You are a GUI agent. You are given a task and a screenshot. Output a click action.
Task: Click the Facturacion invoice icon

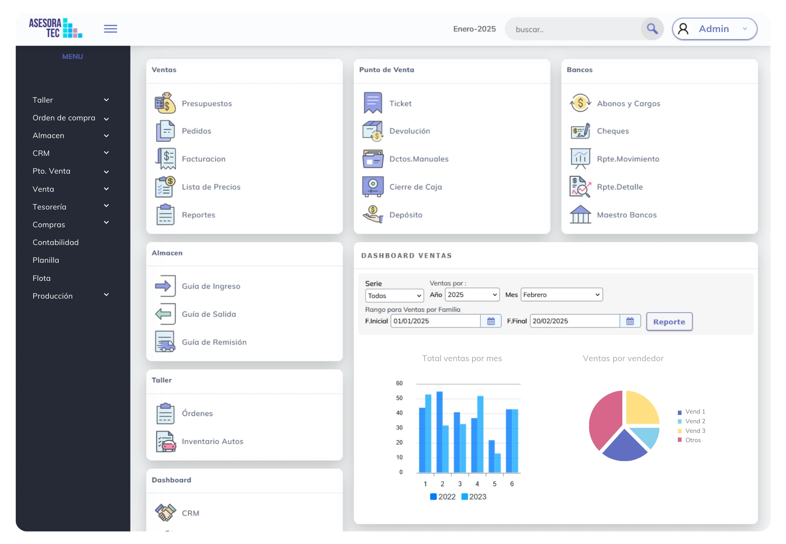pos(165,159)
